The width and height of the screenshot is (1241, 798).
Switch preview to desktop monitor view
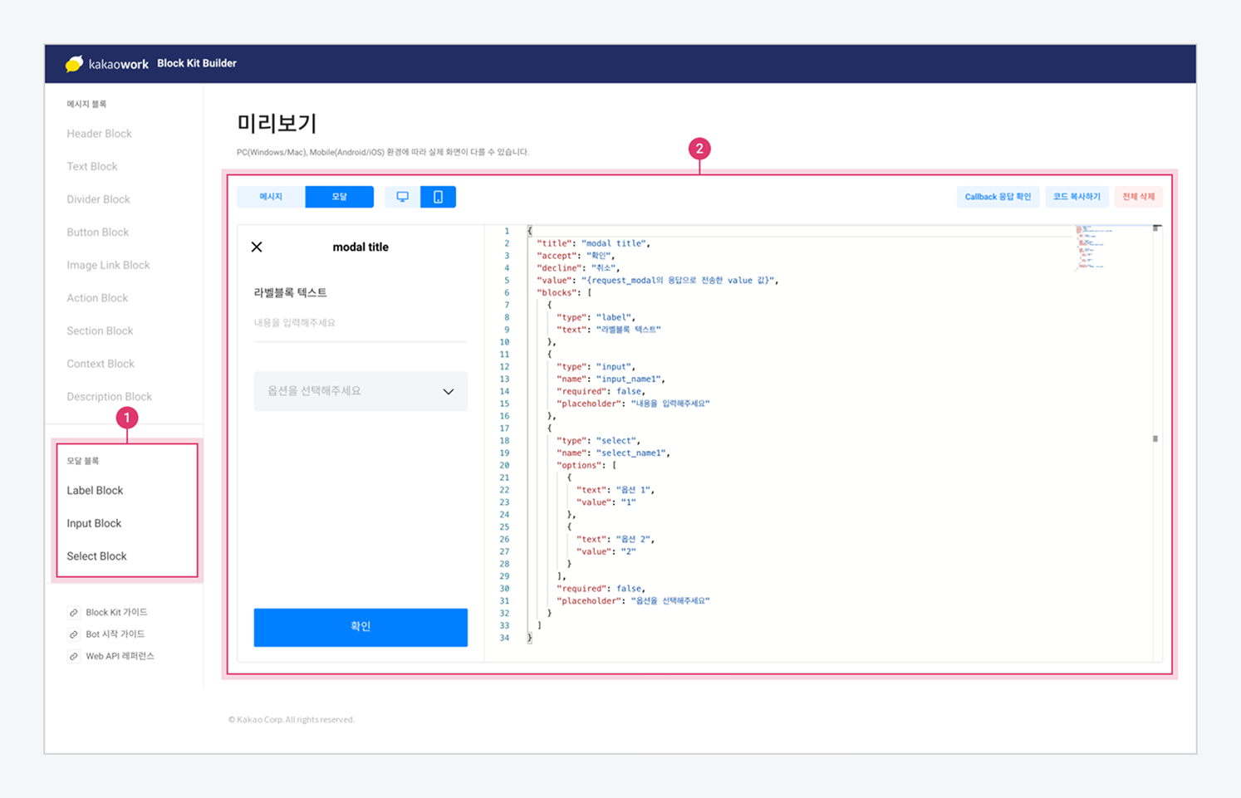tap(402, 197)
